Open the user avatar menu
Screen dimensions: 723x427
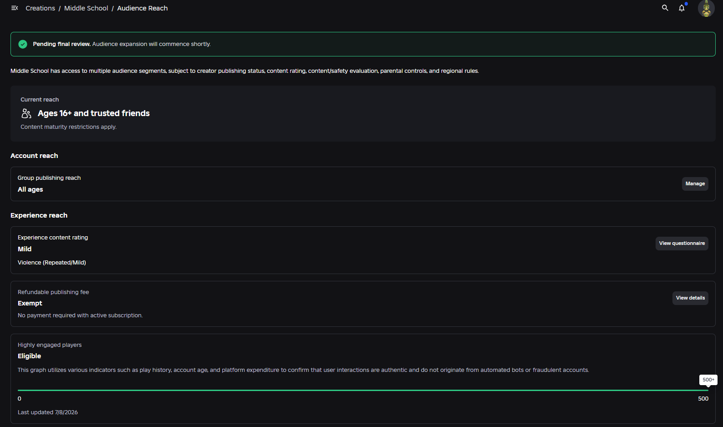706,8
